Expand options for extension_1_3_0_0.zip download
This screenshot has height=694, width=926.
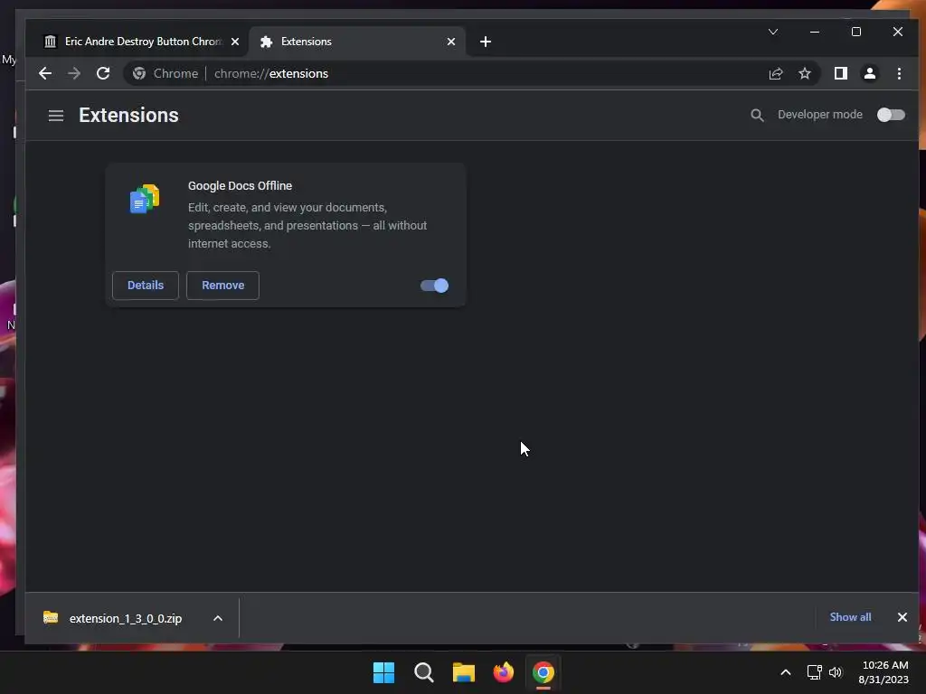218,618
